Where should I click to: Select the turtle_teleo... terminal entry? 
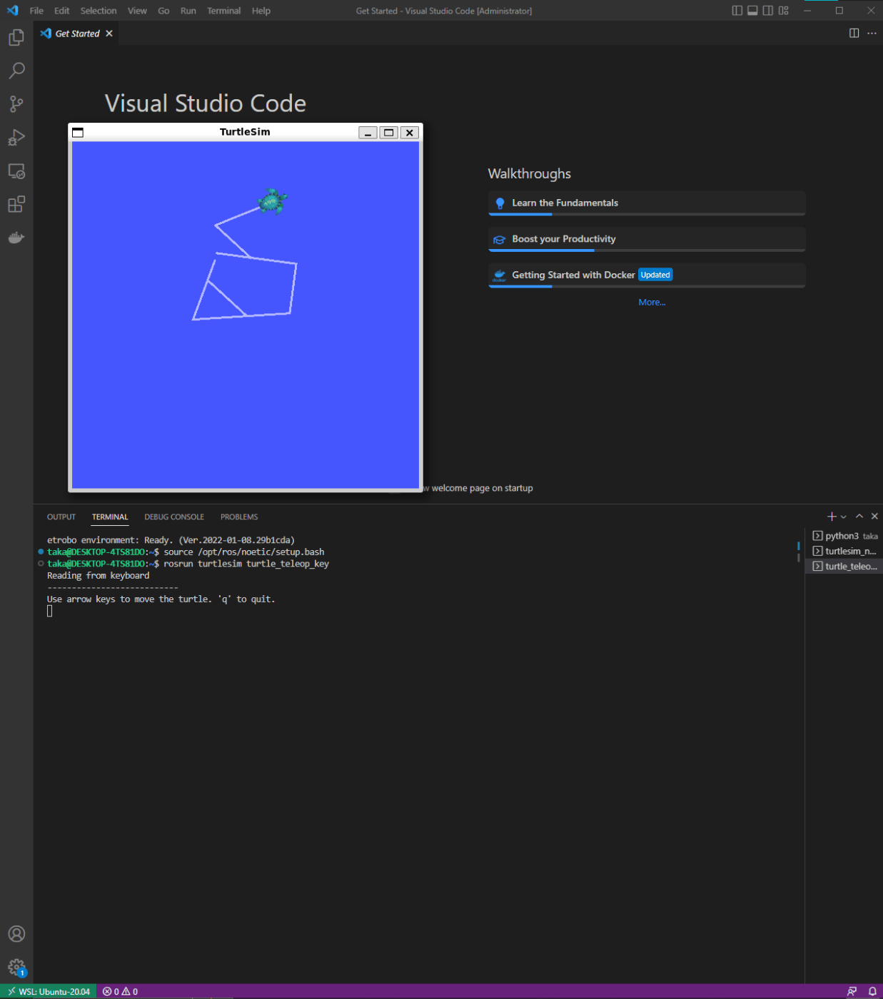(844, 566)
